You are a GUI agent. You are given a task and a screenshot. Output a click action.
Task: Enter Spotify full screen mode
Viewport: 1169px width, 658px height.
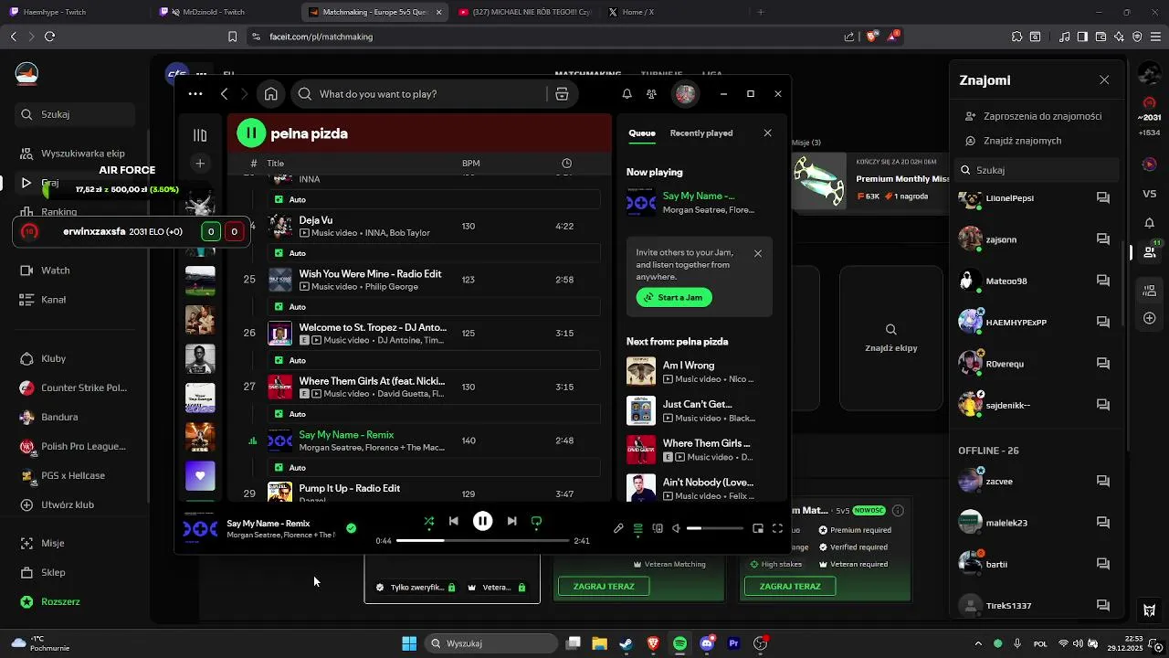click(x=778, y=528)
